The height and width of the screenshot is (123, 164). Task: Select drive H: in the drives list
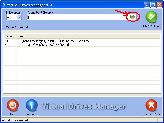tap(6, 41)
